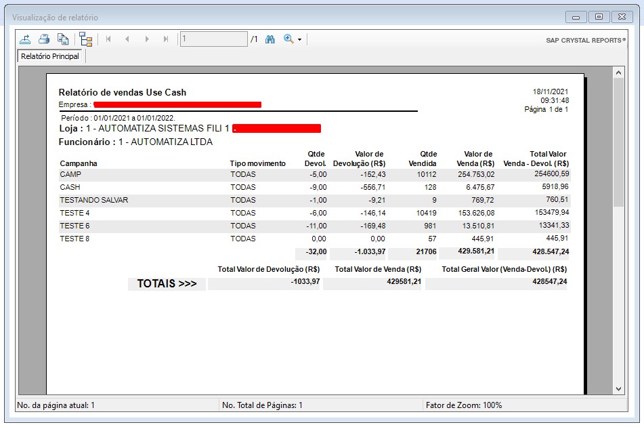Go to next page arrow
This screenshot has height=427, width=644.
click(147, 39)
